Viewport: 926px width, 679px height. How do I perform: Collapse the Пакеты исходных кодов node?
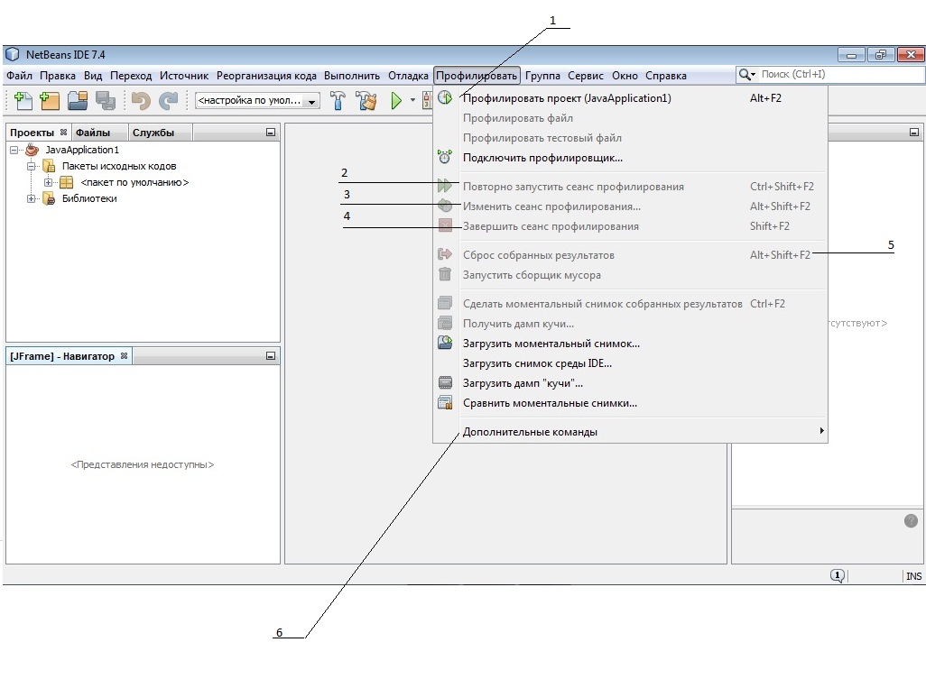tap(32, 166)
